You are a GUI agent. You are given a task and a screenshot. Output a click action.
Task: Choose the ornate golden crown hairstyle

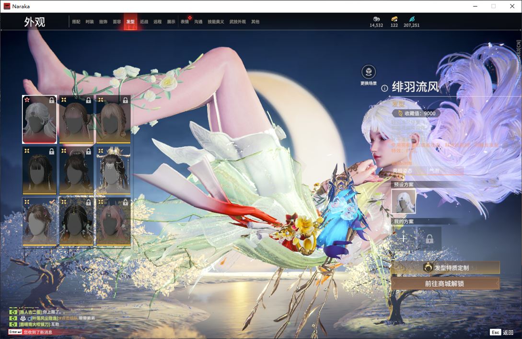[113, 170]
